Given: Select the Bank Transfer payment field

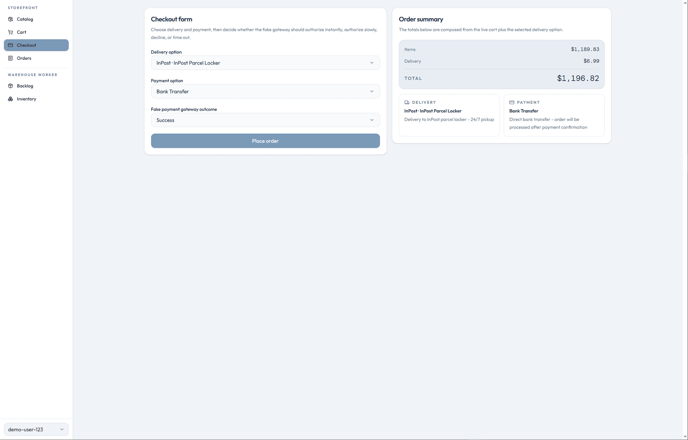Looking at the screenshot, I should tap(265, 91).
